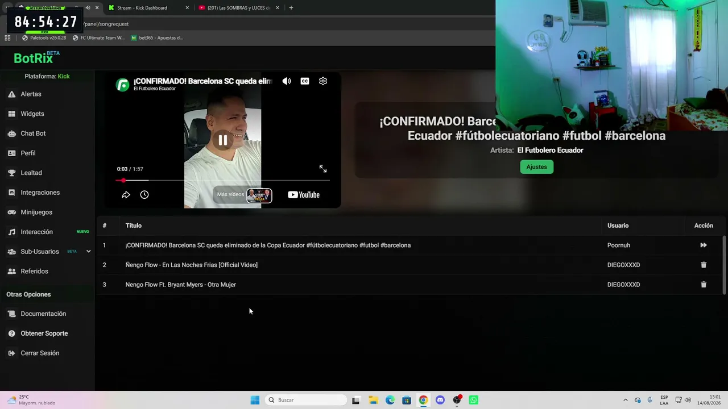This screenshot has width=728, height=409.
Task: Click the Usuario column header
Action: (618, 226)
